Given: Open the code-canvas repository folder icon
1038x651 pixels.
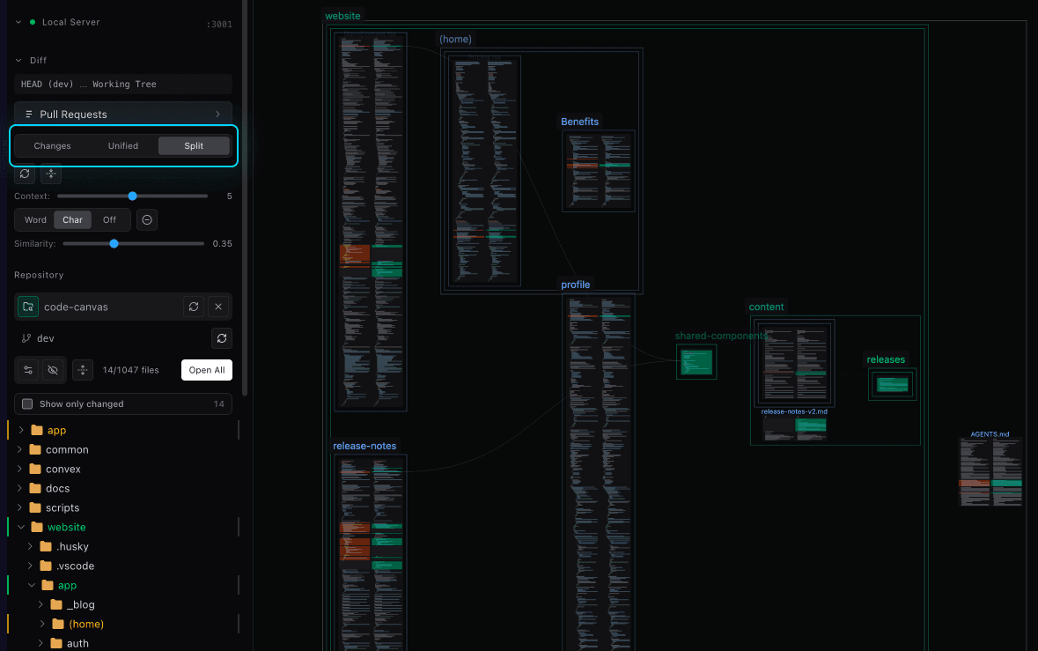Looking at the screenshot, I should click(x=28, y=307).
